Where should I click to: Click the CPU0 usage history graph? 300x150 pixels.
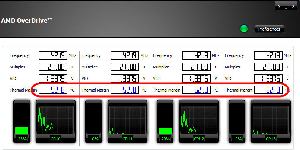[55, 120]
